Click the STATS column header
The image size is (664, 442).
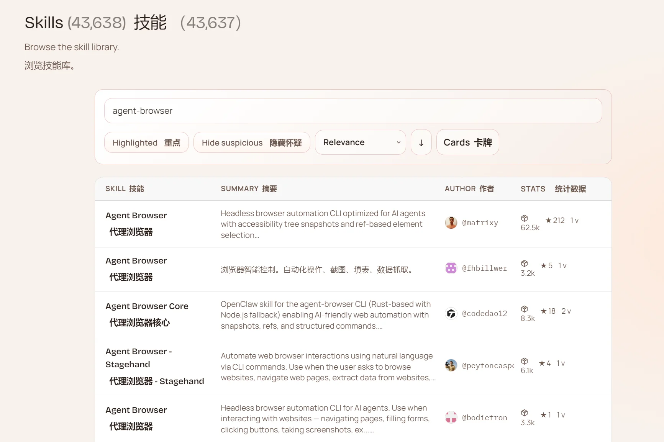pos(553,189)
